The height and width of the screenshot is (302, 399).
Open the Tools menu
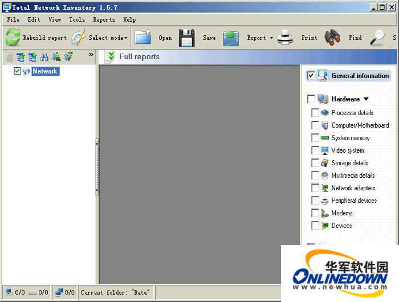pyautogui.click(x=77, y=19)
